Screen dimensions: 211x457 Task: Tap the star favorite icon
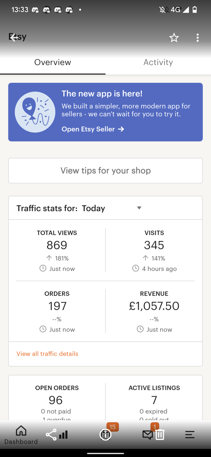[x=174, y=38]
